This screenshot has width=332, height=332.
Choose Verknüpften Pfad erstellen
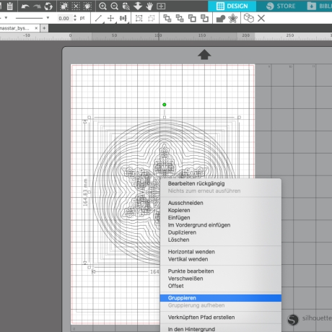(201, 318)
